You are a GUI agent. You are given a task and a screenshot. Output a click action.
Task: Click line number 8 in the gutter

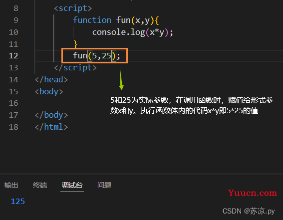[16, 8]
